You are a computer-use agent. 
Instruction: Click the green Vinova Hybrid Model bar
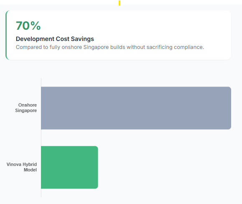69,167
